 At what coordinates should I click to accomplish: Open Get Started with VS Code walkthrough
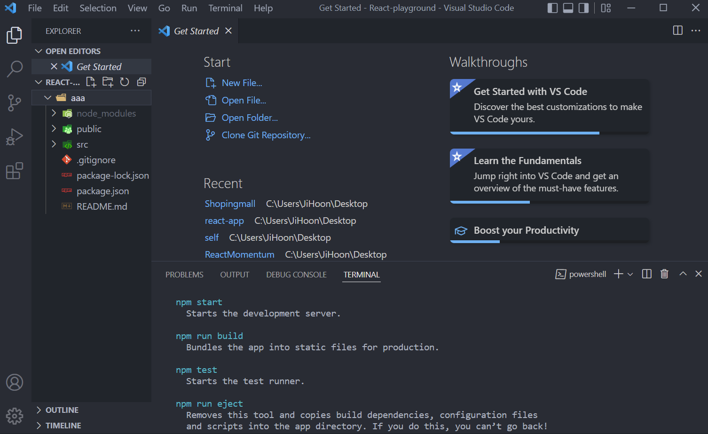pyautogui.click(x=550, y=107)
